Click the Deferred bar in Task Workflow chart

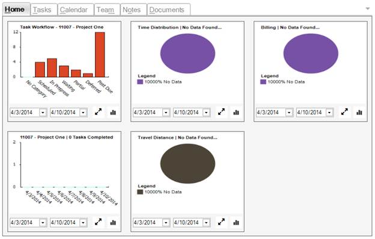tap(88, 75)
